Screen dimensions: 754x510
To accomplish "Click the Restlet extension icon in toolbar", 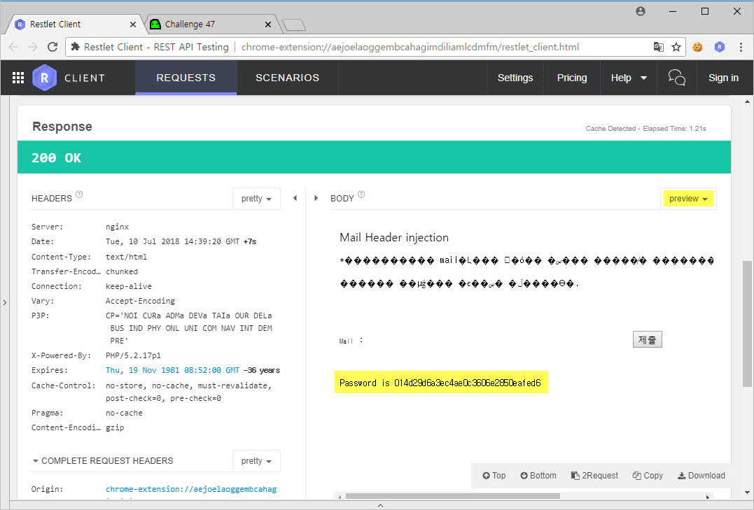I will [719, 47].
